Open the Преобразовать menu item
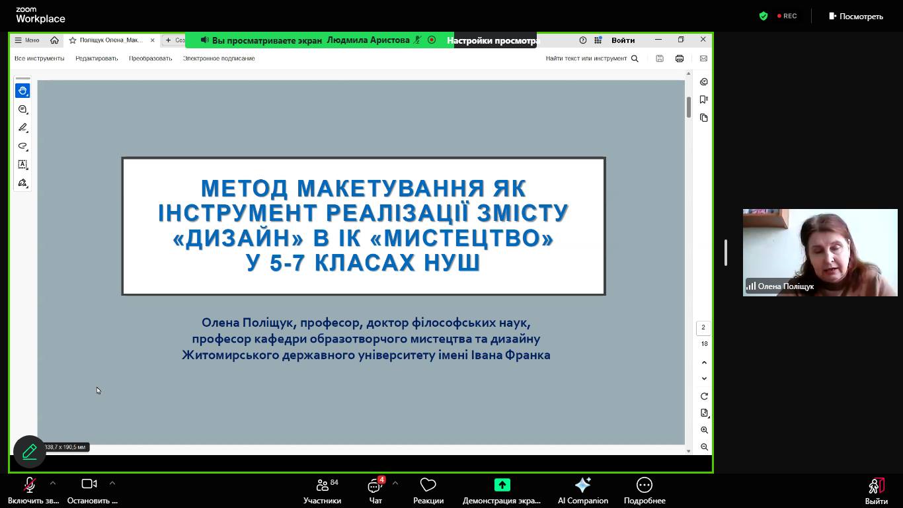903x508 pixels. tap(151, 58)
